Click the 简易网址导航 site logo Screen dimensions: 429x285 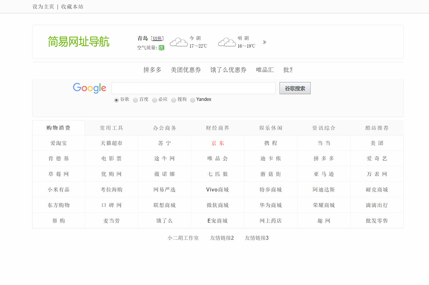pos(78,41)
